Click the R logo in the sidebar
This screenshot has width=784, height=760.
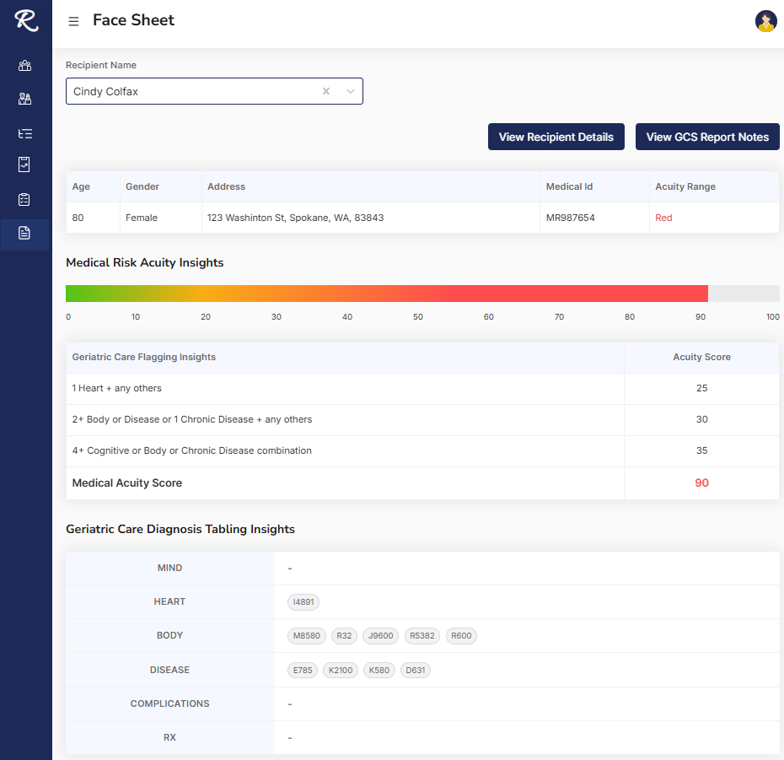click(x=26, y=20)
